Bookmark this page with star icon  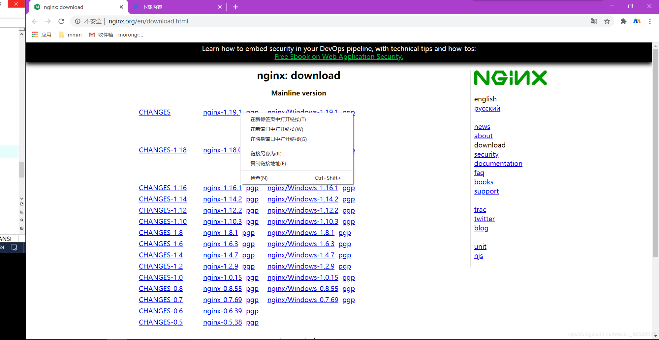click(x=607, y=21)
